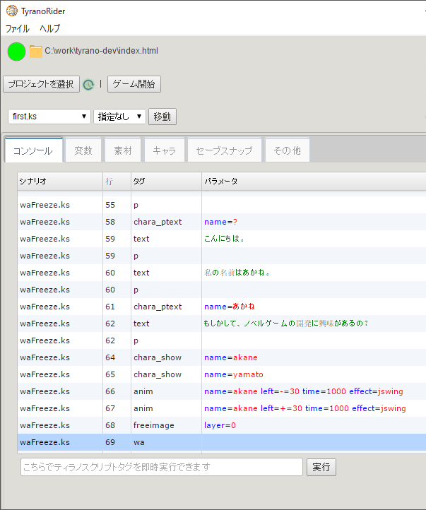Open the first.ks scenario dropdown

tap(49, 117)
